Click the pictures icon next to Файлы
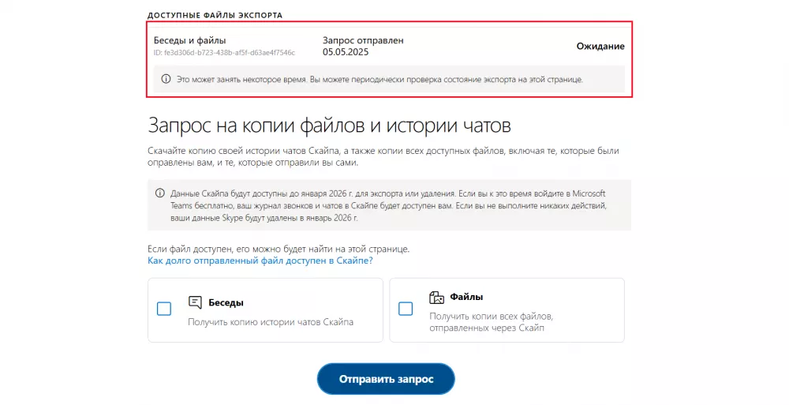Screen dimensions: 789x405 pos(436,298)
